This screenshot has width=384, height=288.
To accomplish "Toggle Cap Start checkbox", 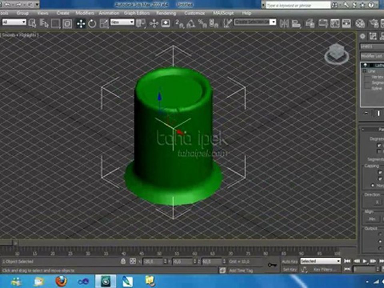I will click(x=380, y=172).
